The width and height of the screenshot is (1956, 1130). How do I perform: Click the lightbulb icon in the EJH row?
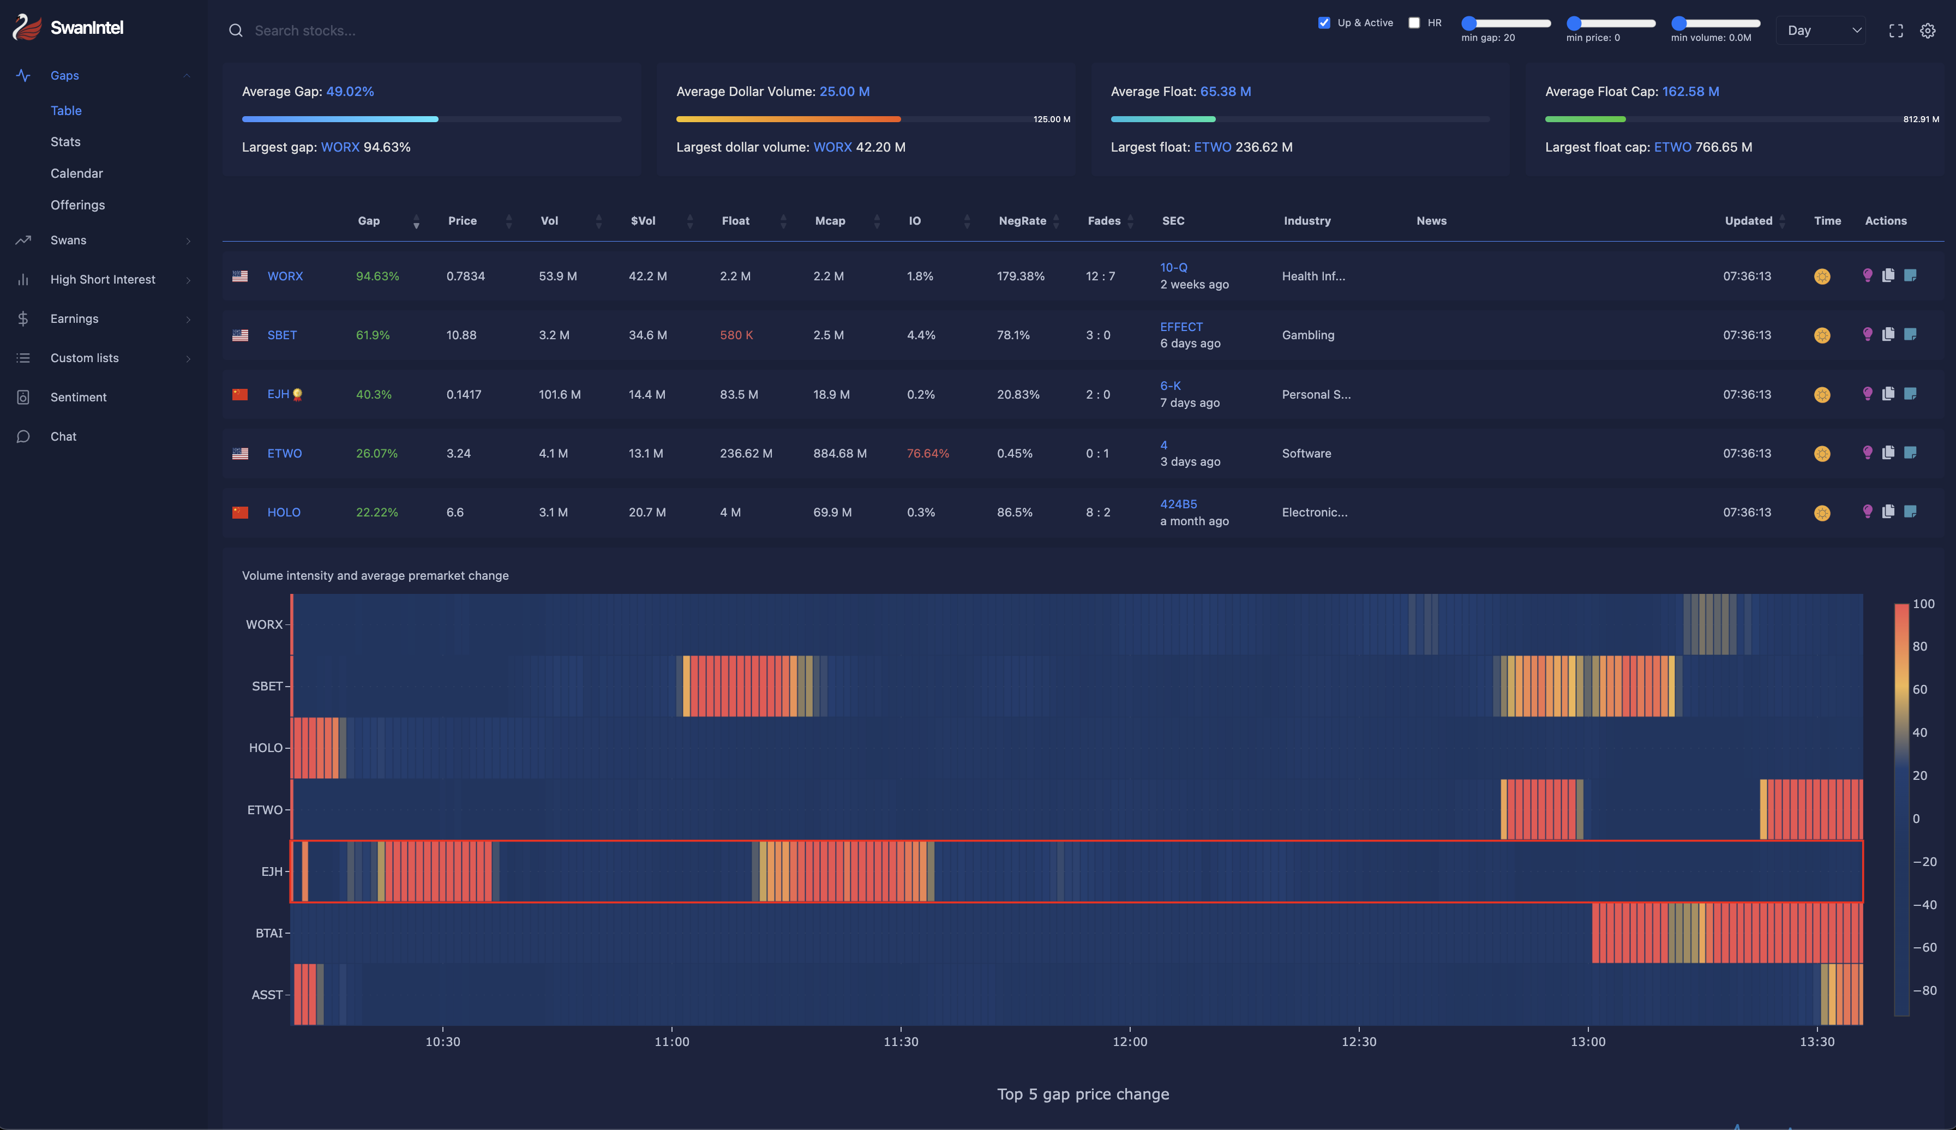1868,394
